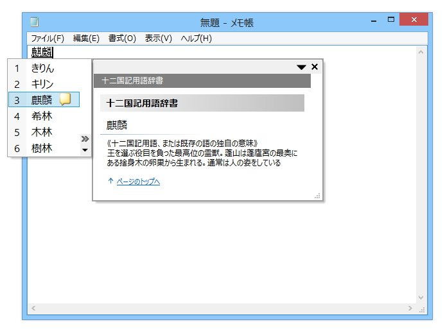Maximize the メモ帳 window
445x331 pixels.
point(391,19)
